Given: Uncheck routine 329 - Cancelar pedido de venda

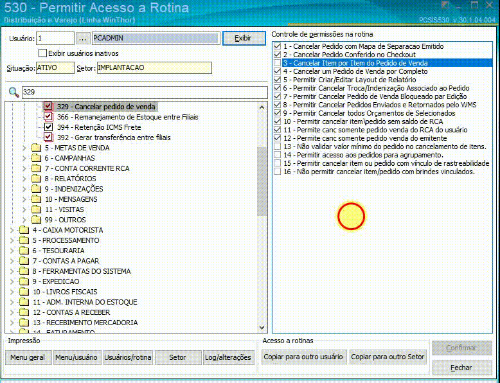Looking at the screenshot, I should (x=48, y=106).
